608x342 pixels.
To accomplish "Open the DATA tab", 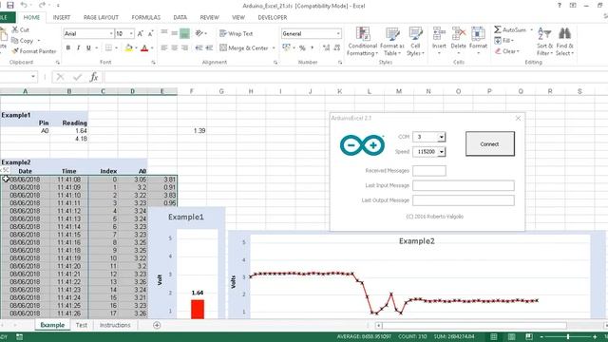I will pos(180,17).
